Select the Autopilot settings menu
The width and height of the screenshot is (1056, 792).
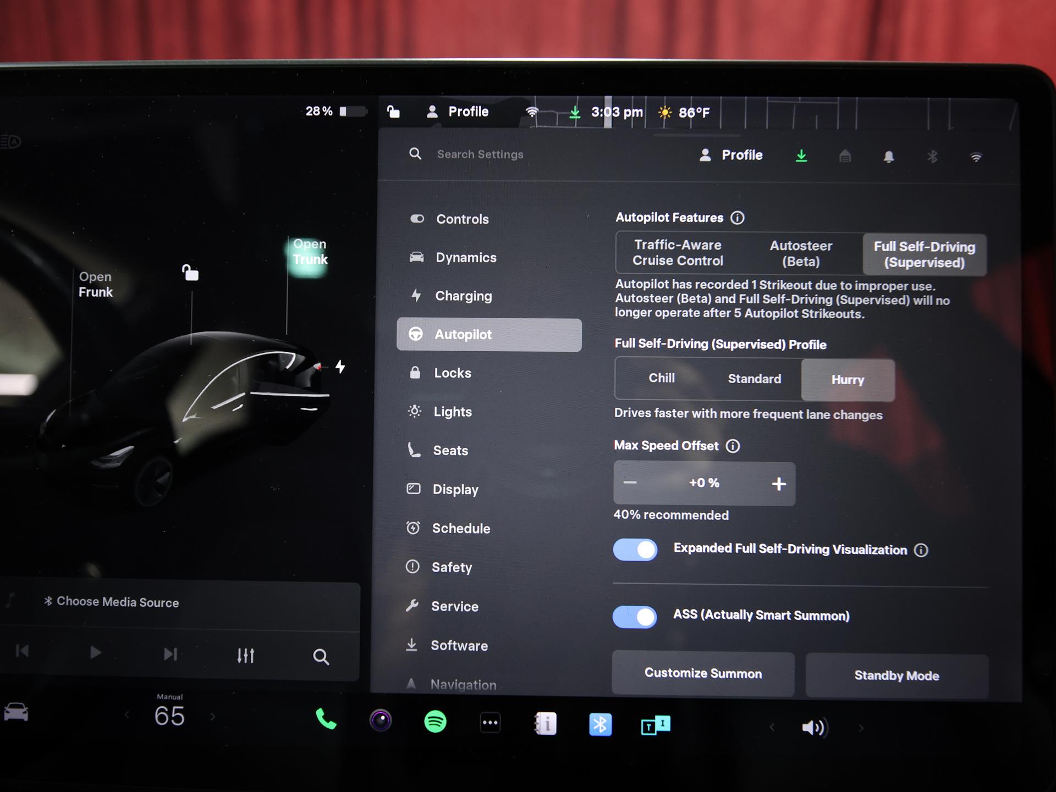pos(489,335)
